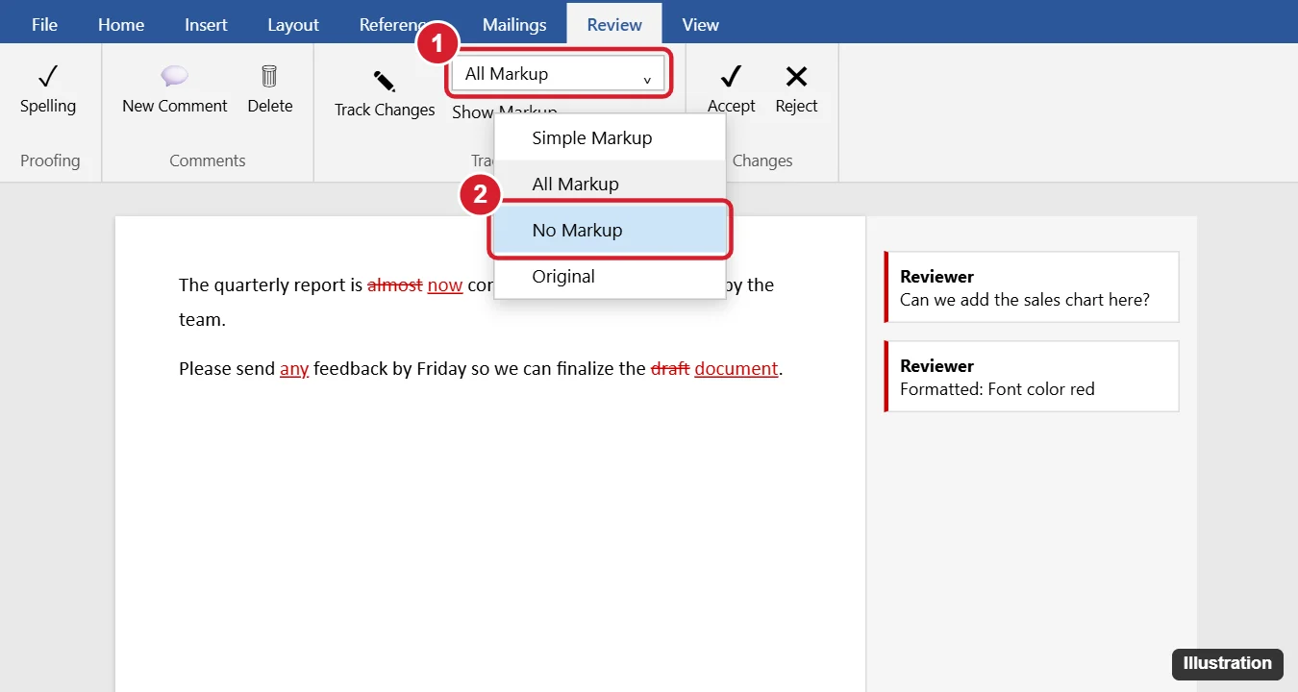1298x692 pixels.
Task: Click the struck-through word "draft"
Action: [670, 369]
